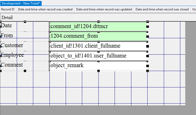The height and width of the screenshot is (115, 196).
Task: Click 'Date and time when record was updated' header
Action: [x=104, y=9]
